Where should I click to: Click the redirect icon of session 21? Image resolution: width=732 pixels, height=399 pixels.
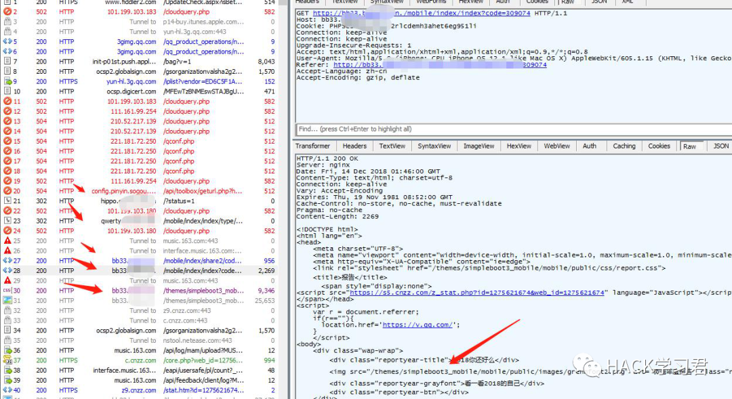coord(7,201)
